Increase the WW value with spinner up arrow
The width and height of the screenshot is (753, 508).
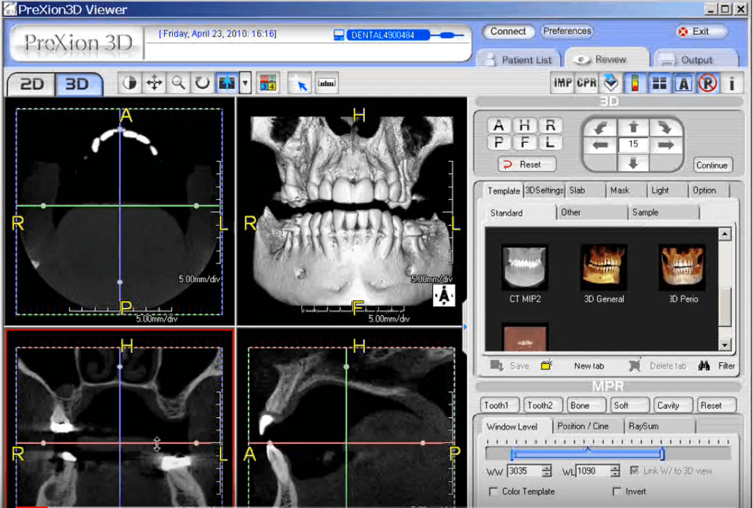pyautogui.click(x=546, y=467)
